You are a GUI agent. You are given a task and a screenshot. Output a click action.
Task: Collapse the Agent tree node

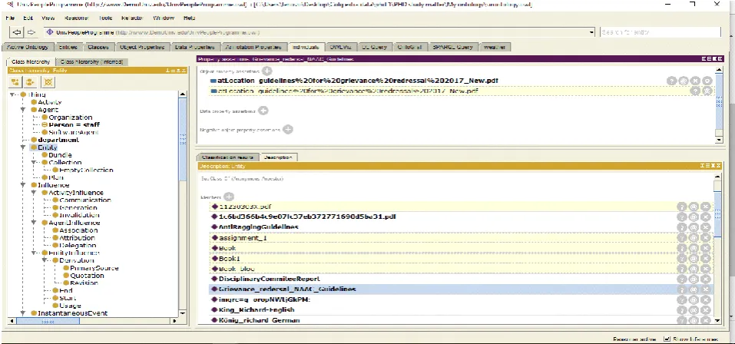(x=23, y=110)
